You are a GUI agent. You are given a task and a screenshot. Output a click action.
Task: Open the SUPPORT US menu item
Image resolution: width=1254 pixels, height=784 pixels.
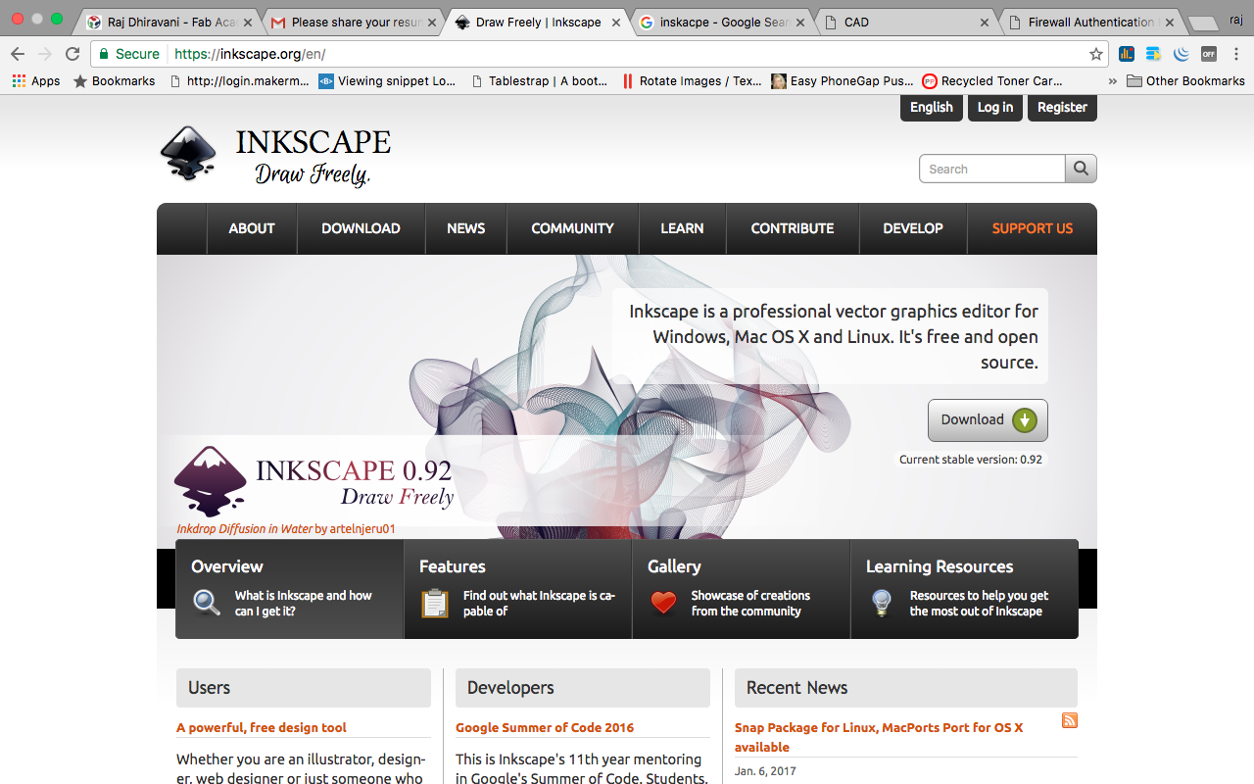pyautogui.click(x=1033, y=228)
